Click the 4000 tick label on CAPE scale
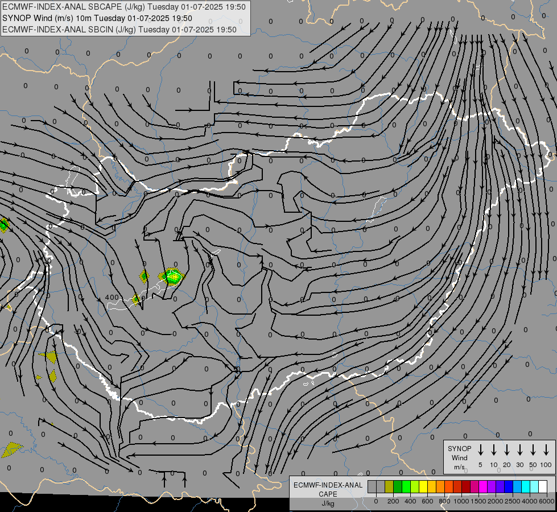Viewport: 557px width, 512px height. point(530,501)
